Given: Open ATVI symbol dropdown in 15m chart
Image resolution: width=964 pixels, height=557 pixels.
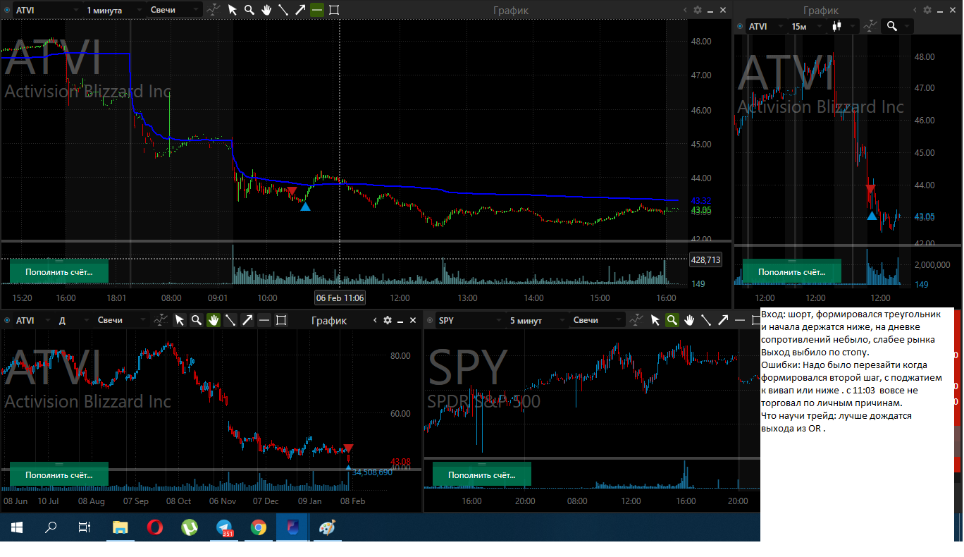Looking at the screenshot, I should [x=766, y=26].
